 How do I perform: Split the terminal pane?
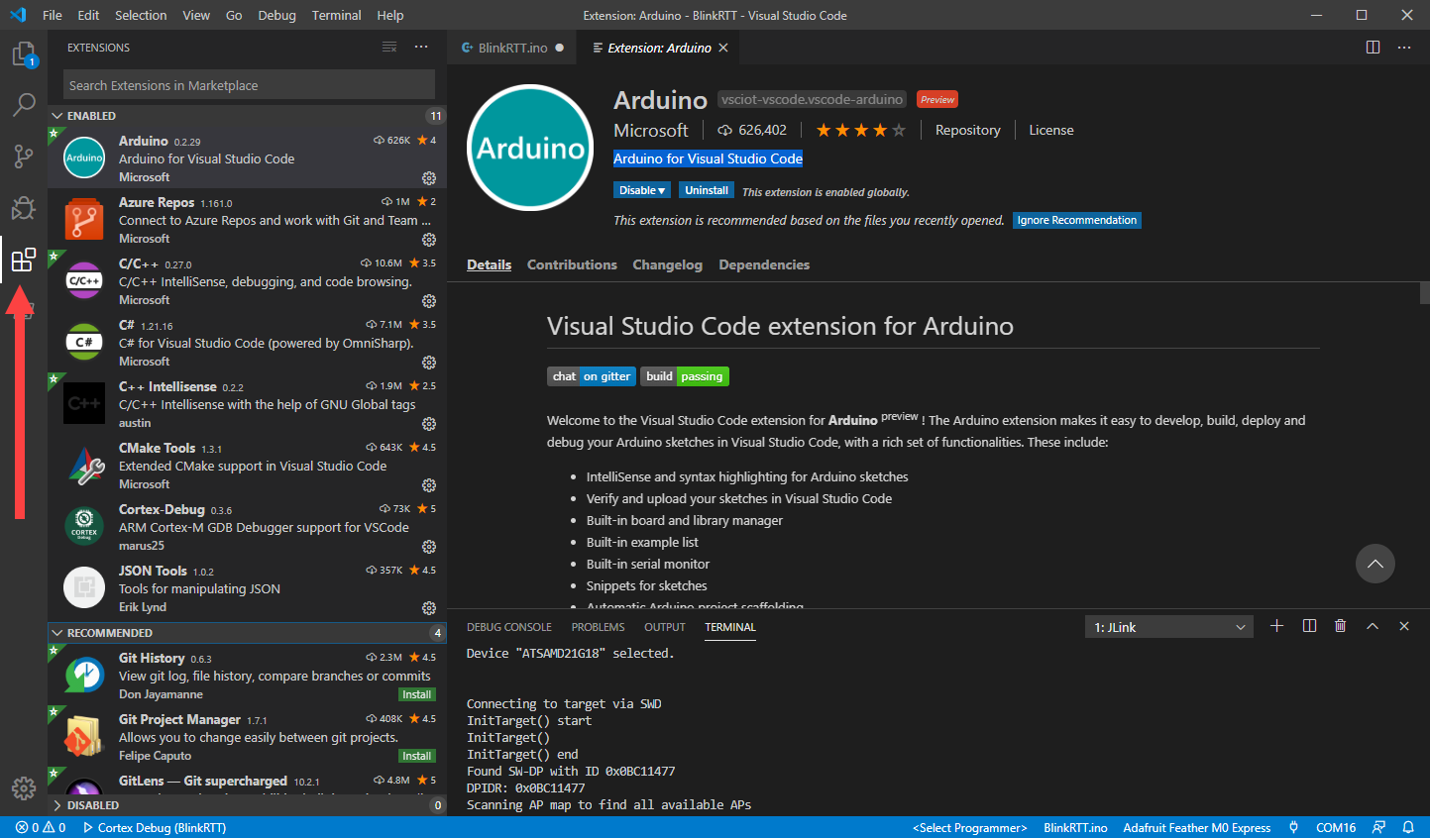(x=1308, y=626)
